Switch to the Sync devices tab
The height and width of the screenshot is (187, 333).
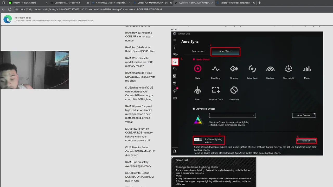coord(198,51)
